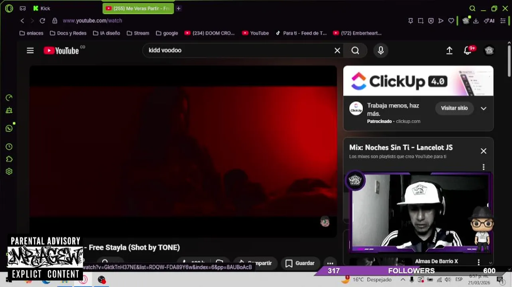The width and height of the screenshot is (512, 287).
Task: Open Windows notification center icon
Action: (500, 279)
